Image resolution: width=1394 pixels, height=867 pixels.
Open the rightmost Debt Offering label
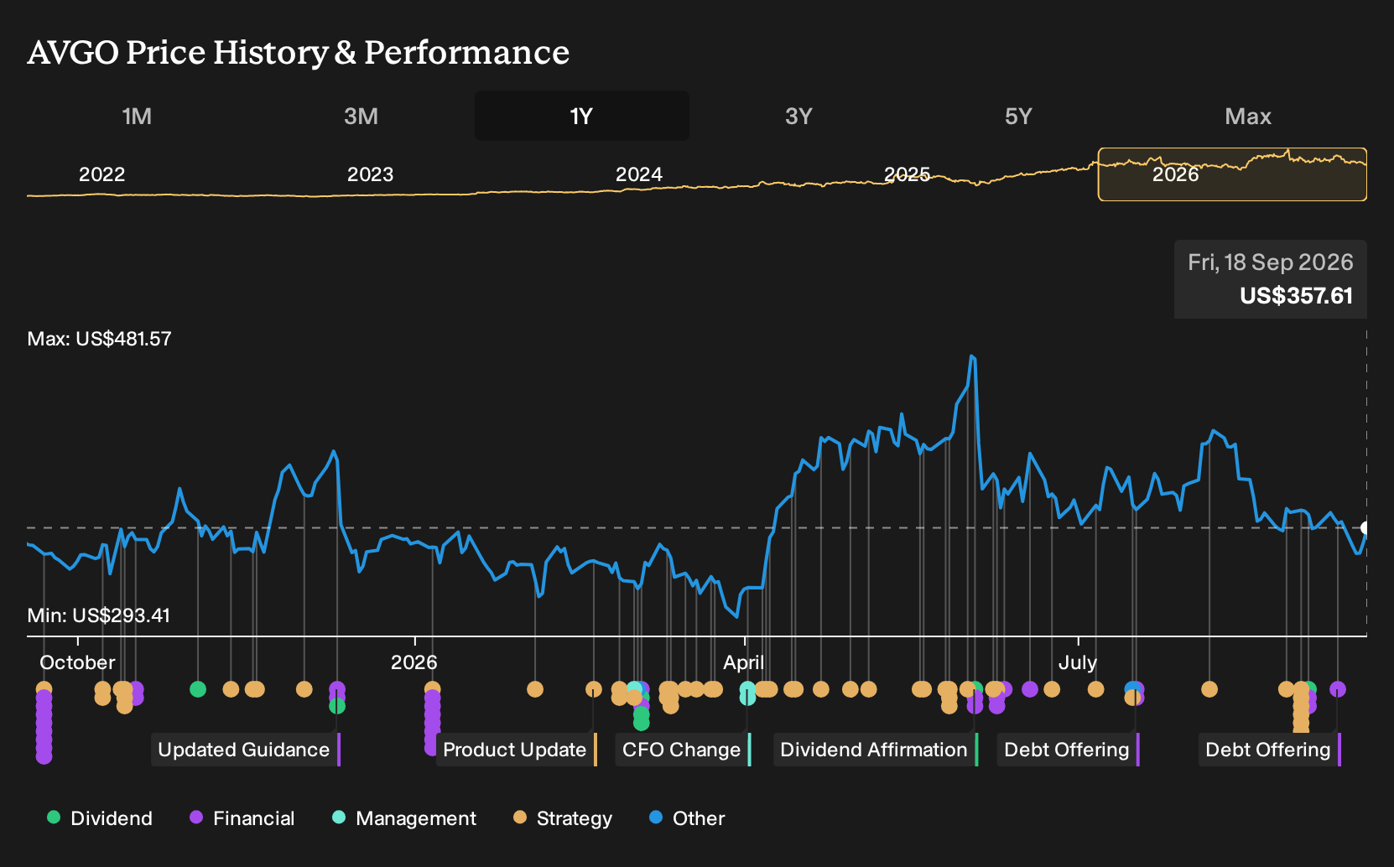click(x=1268, y=750)
